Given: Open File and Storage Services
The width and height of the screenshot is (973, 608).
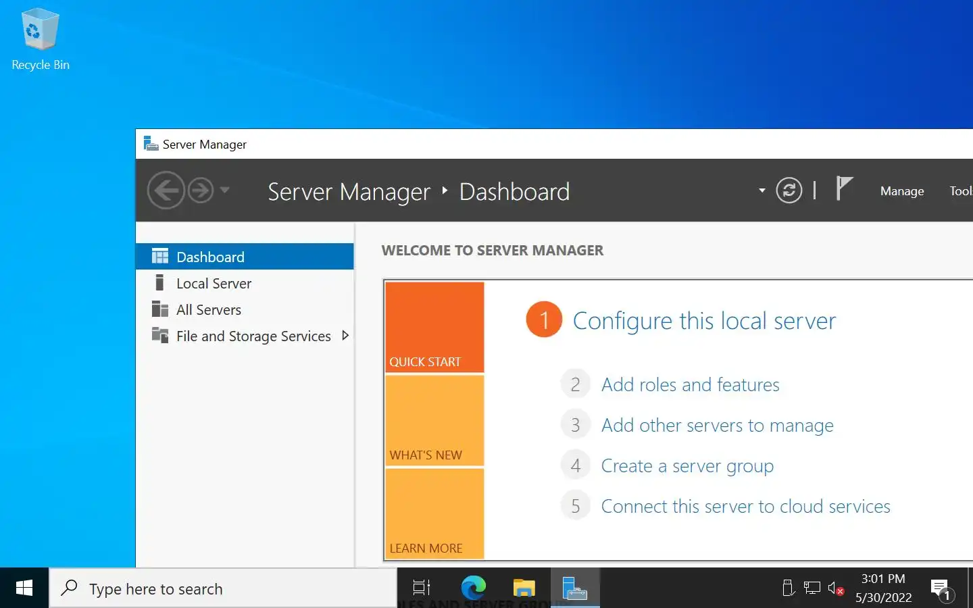Looking at the screenshot, I should [245, 336].
